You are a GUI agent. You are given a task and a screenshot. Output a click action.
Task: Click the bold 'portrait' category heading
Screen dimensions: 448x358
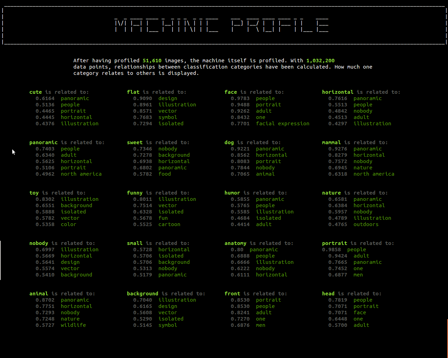pyautogui.click(x=335, y=243)
